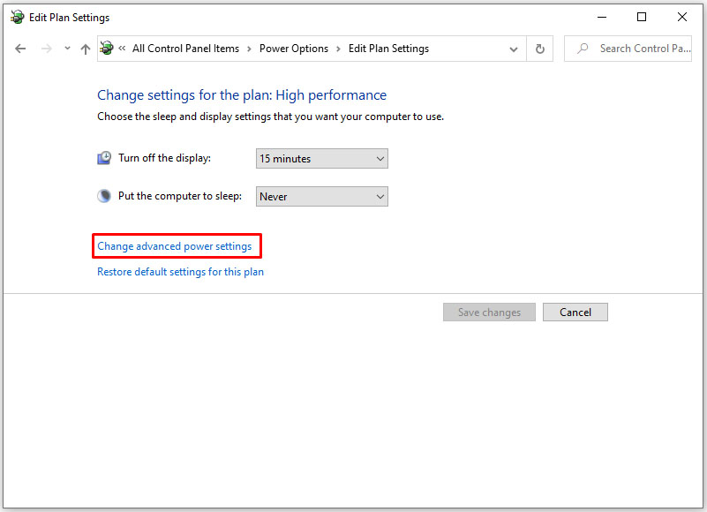
Task: Click the search magnifier icon
Action: (x=583, y=49)
